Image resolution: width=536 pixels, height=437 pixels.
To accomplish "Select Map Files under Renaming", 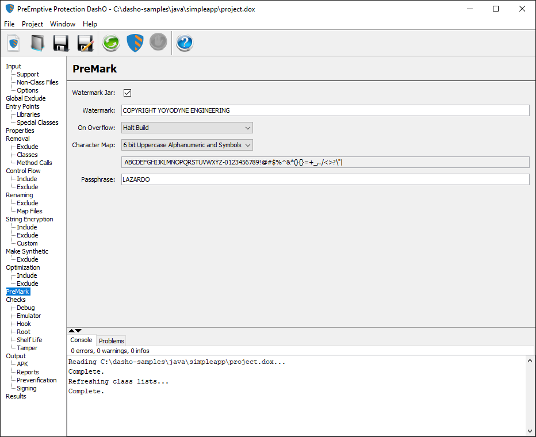I will point(29,211).
